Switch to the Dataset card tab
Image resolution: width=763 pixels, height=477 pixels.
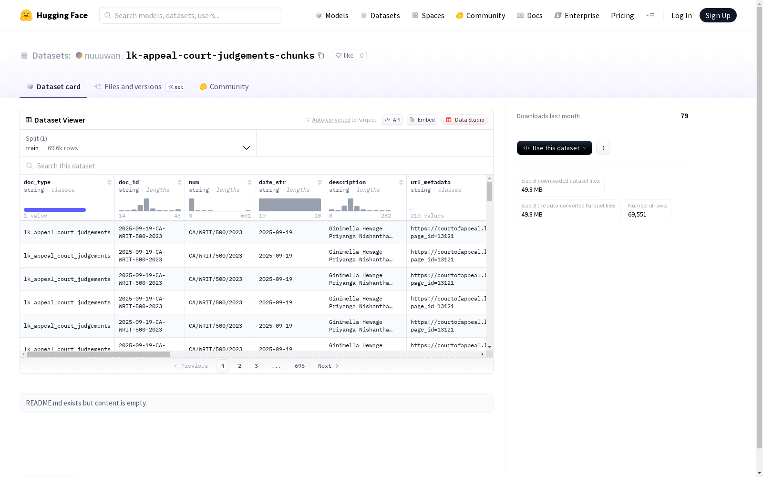click(53, 87)
